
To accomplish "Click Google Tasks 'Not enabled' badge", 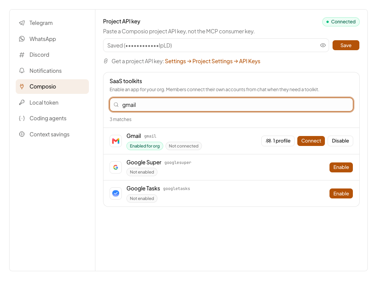I will click(x=142, y=198).
